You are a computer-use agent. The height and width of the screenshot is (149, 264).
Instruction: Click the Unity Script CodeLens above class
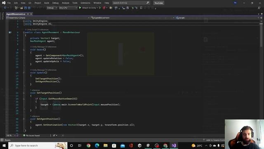pyautogui.click(x=37, y=29)
